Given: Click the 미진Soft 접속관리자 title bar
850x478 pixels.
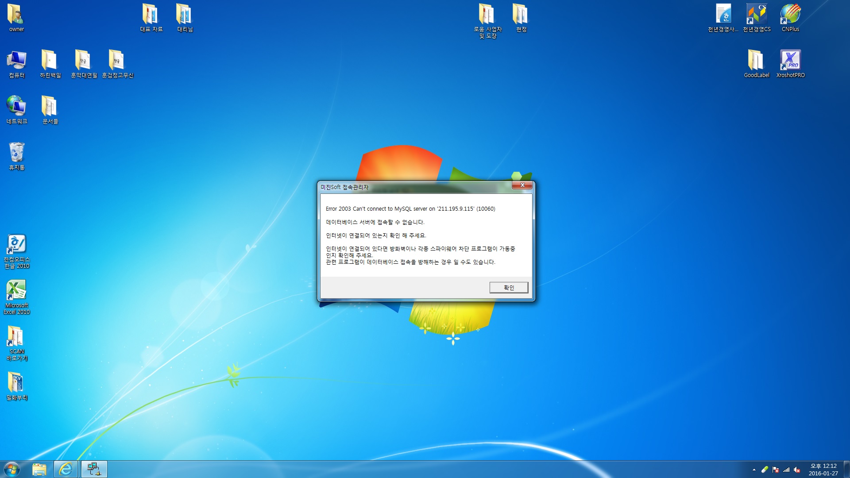Looking at the screenshot, I should [x=415, y=187].
